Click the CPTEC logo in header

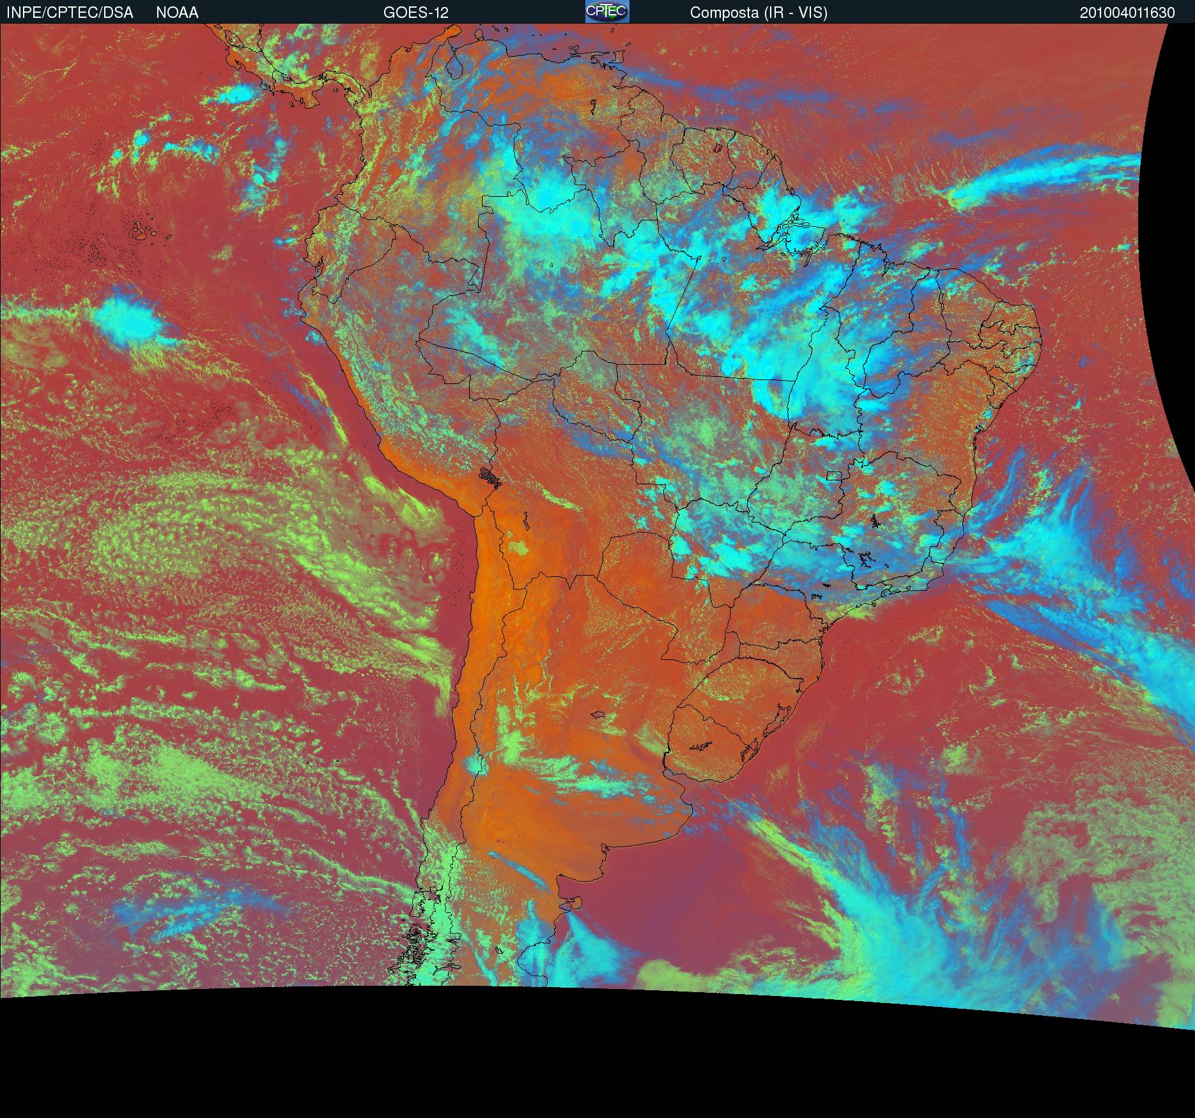click(x=607, y=11)
